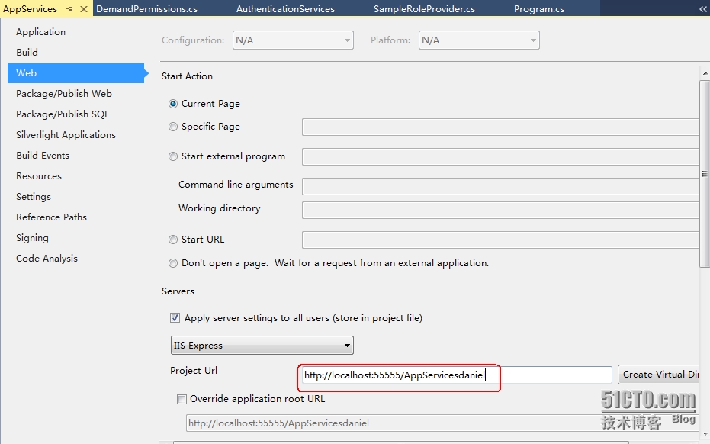Click the vertical scrollbar thumb

(x=705, y=173)
